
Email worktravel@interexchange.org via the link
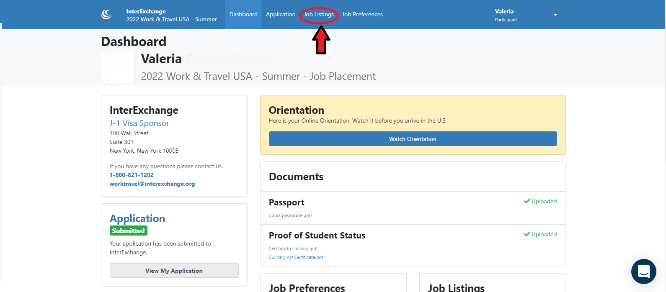point(152,184)
